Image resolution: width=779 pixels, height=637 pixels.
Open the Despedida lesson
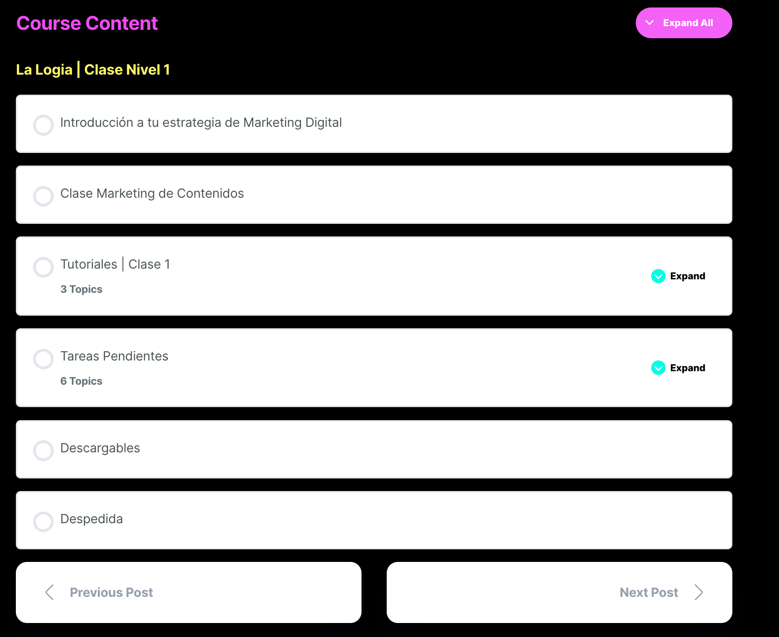92,519
